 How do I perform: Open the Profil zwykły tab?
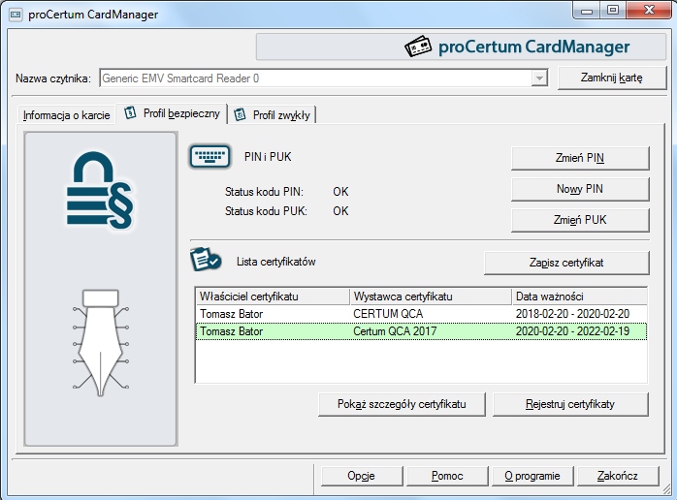272,115
